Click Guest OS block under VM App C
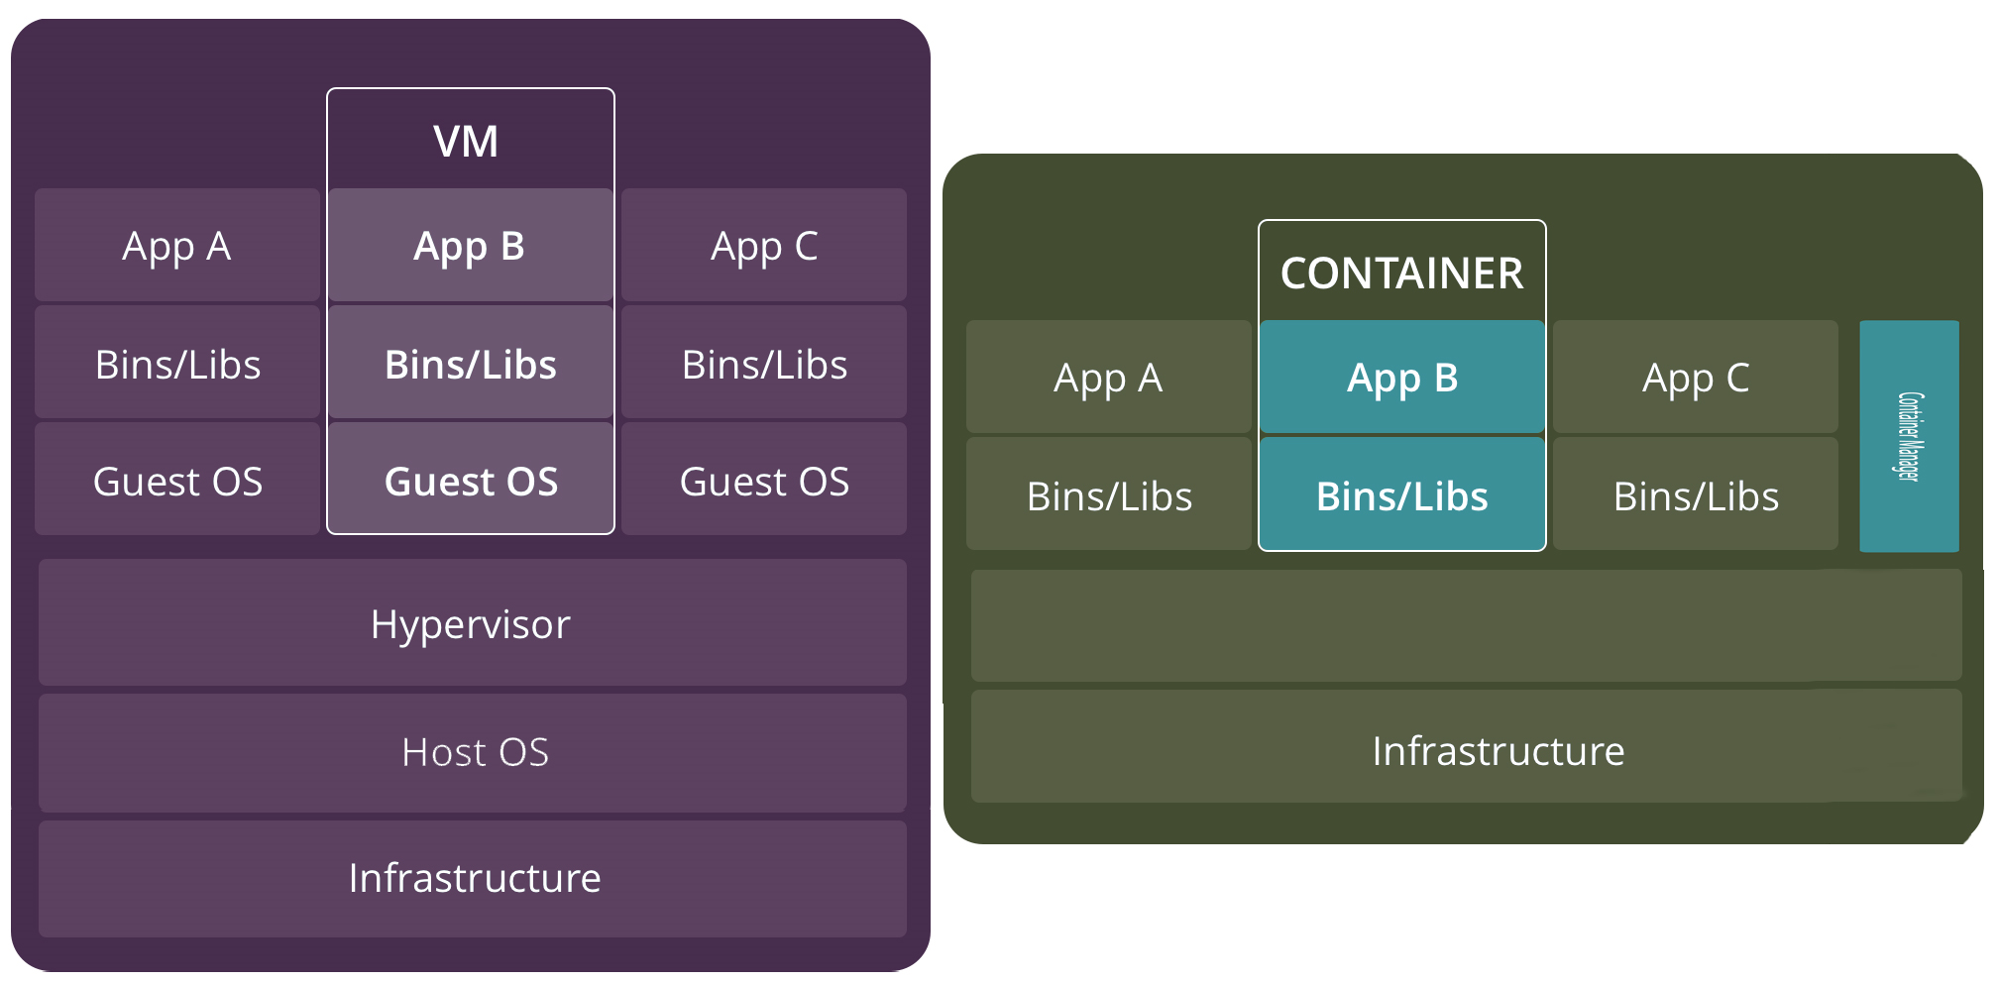Viewport: 1999px width, 983px height. (x=763, y=482)
